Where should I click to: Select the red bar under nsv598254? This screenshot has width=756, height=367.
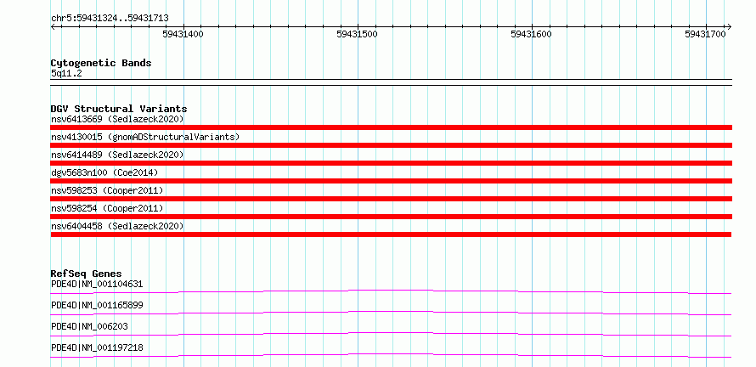[x=391, y=217]
